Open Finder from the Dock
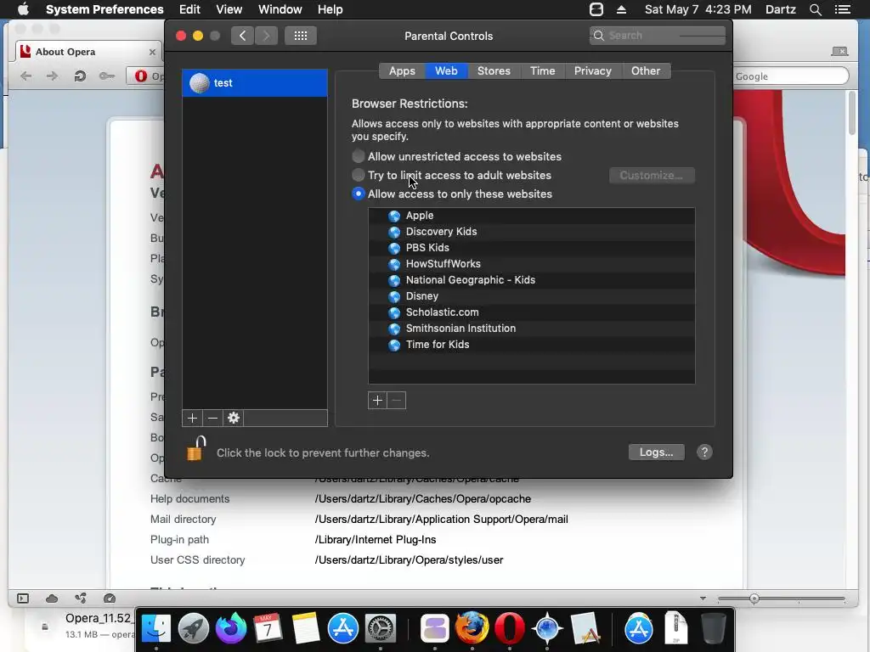 156,629
